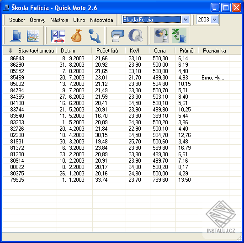Click the Poznámka column header
The height and width of the screenshot is (243, 244).
(x=214, y=51)
